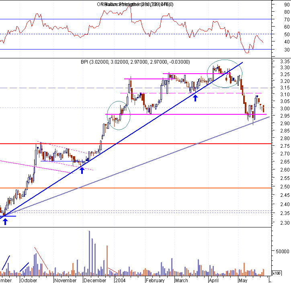Click the 40 label on RSI axis
Screen dimensions: 291x283
(287, 42)
